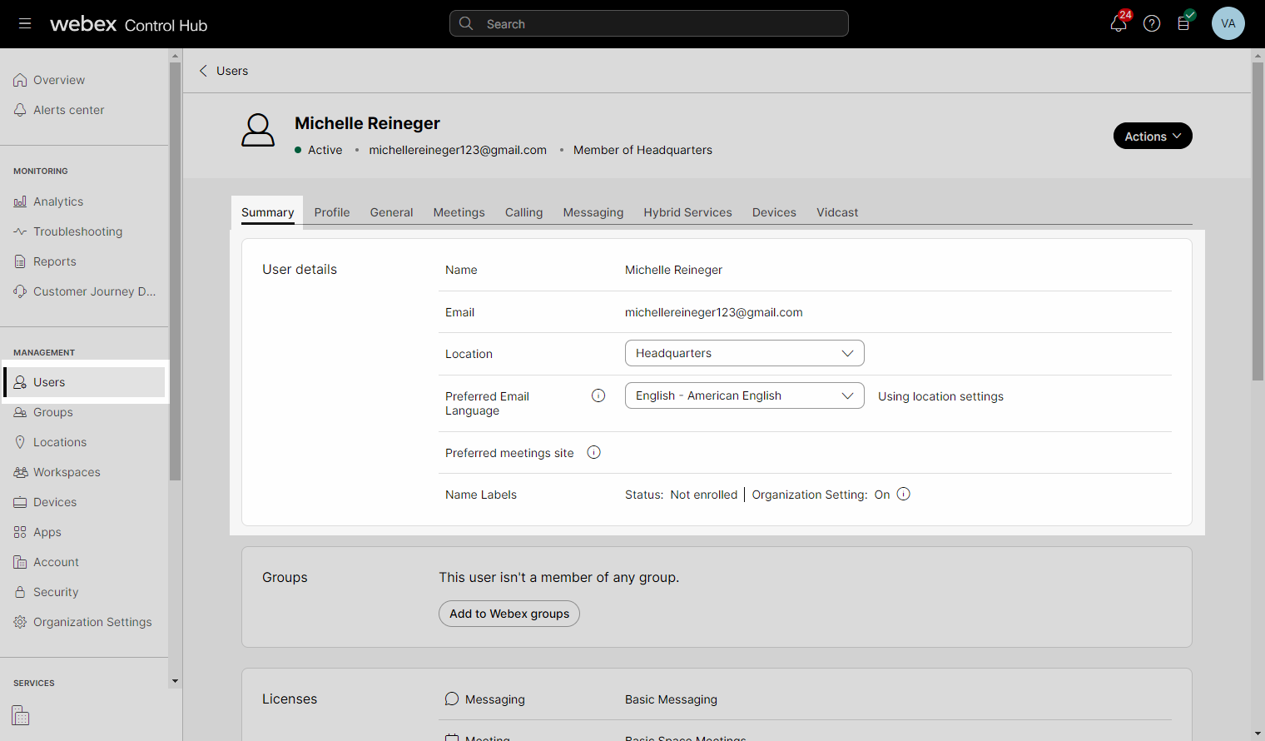The image size is (1265, 741).
Task: Click the Status: Not enrolled text
Action: pos(681,495)
